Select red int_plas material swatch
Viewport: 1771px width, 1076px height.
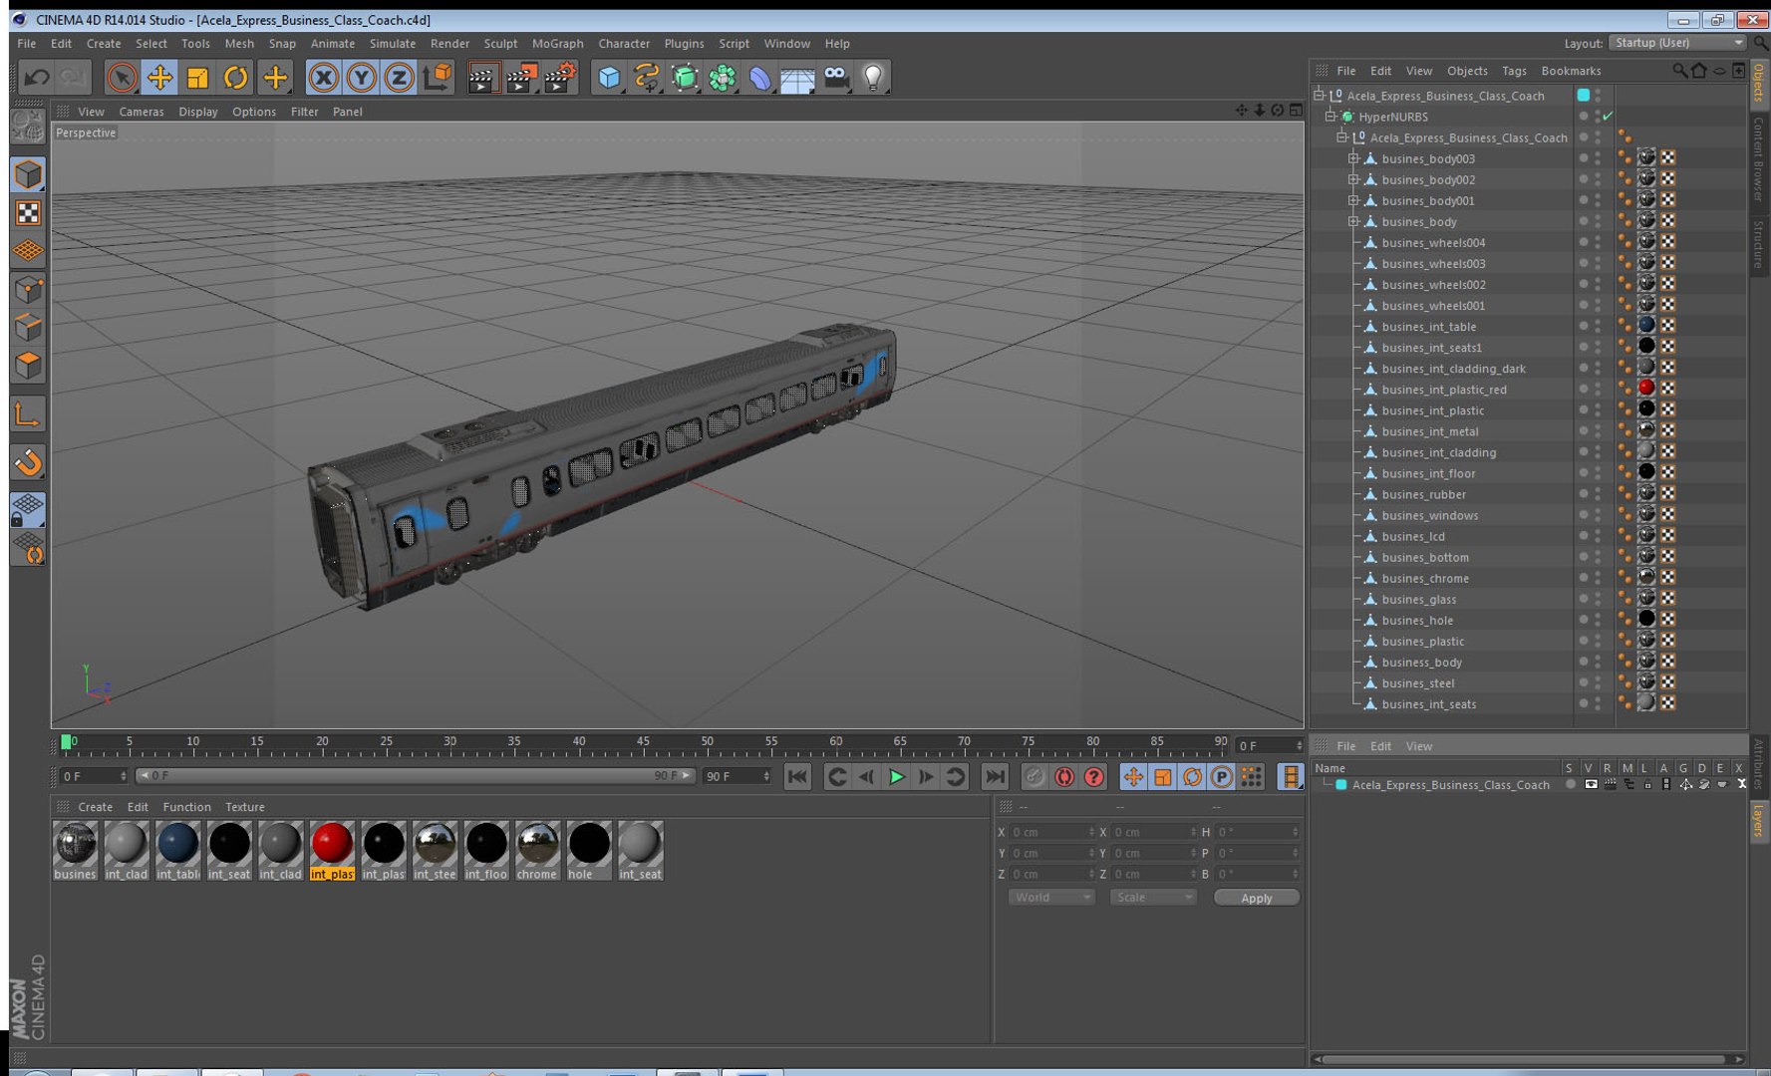[x=332, y=850]
